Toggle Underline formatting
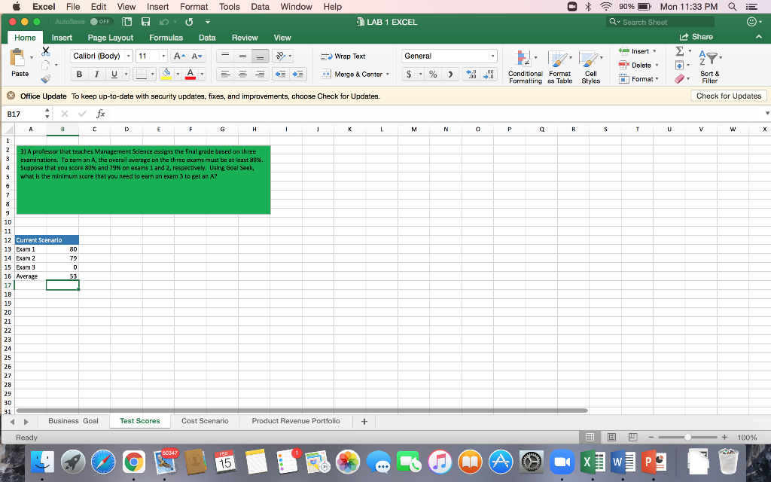 pos(114,75)
